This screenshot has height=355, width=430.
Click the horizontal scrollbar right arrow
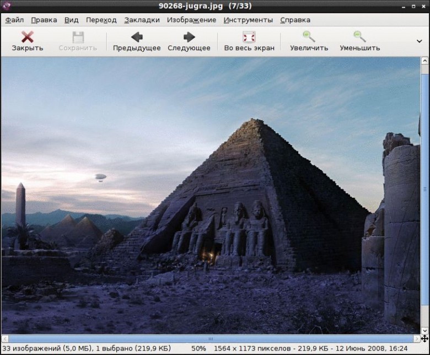click(417, 339)
